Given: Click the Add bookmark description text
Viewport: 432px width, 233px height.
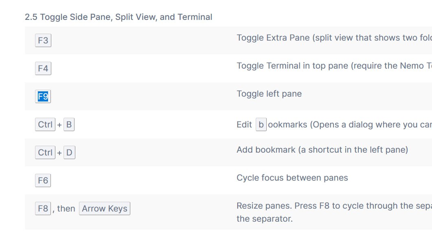Looking at the screenshot, I should [x=322, y=150].
